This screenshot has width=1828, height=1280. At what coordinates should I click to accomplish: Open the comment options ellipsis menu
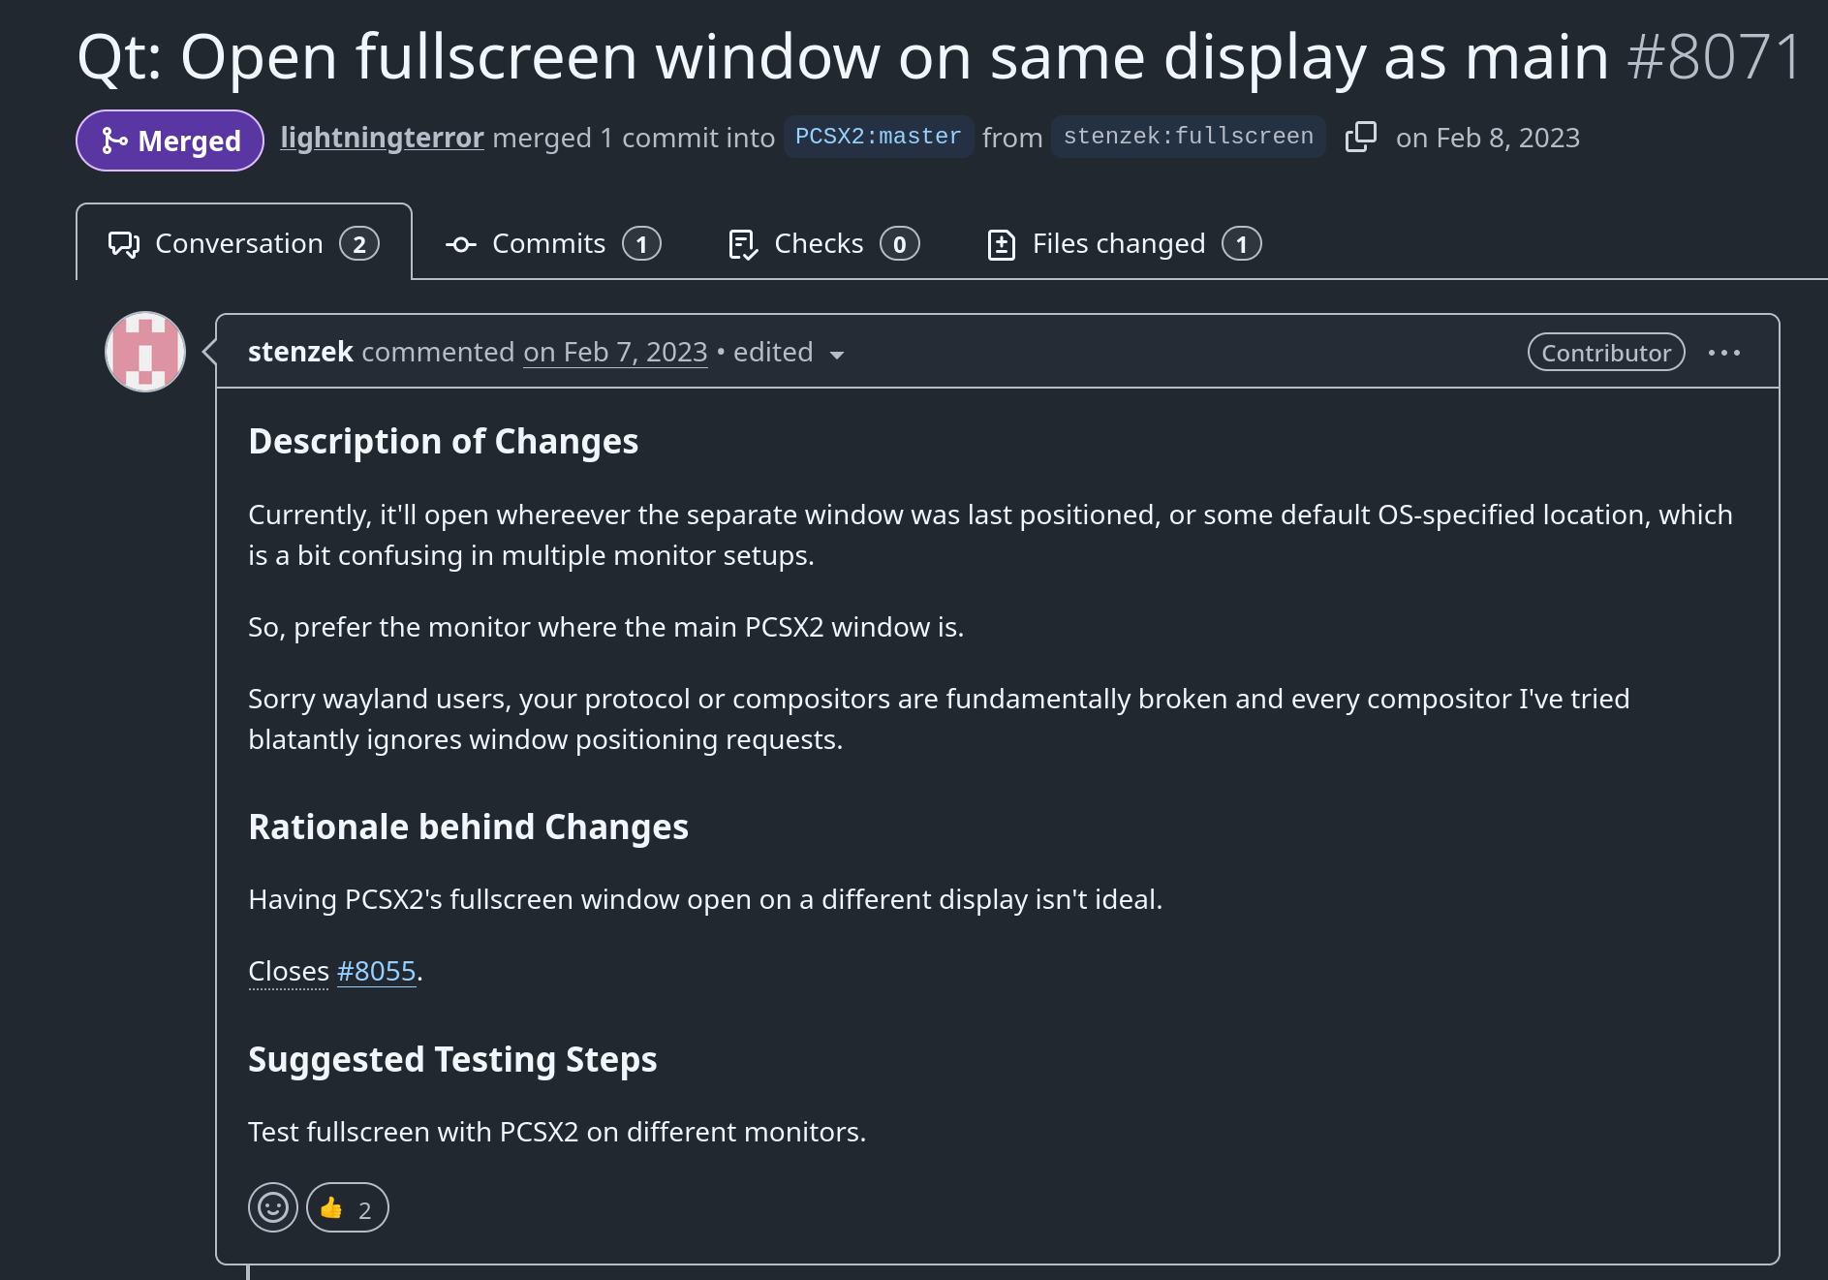(1723, 353)
